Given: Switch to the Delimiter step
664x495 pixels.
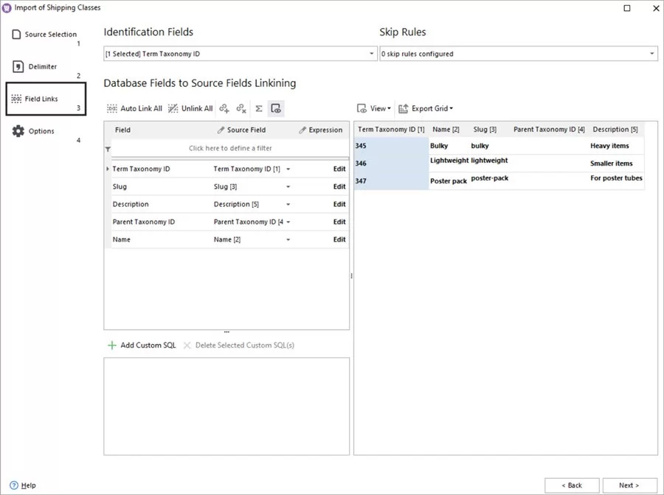Looking at the screenshot, I should tap(37, 66).
